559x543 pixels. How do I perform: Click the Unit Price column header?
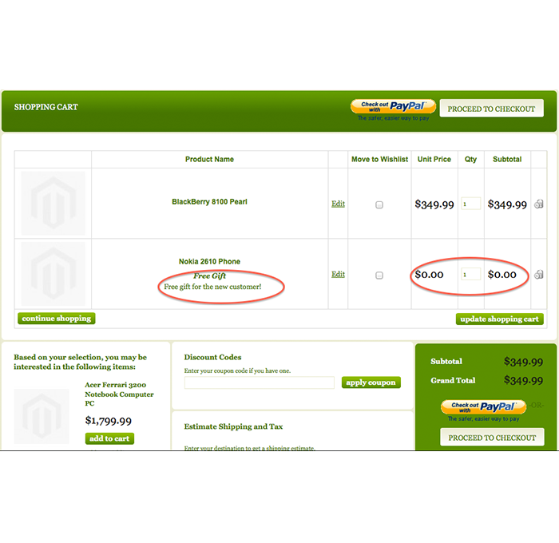coord(434,160)
